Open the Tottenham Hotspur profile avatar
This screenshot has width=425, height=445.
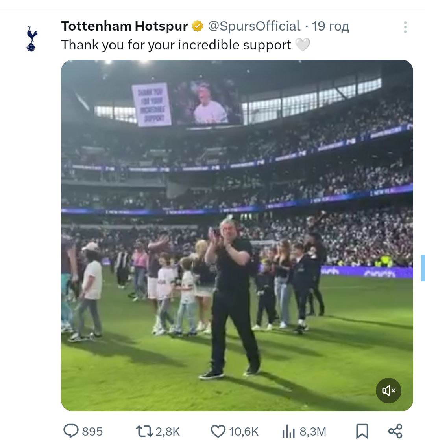31,38
